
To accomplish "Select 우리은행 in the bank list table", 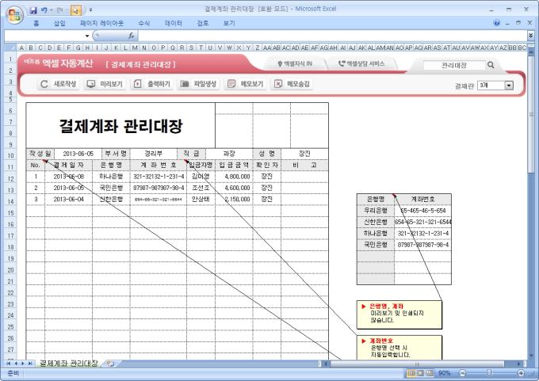I will (376, 211).
